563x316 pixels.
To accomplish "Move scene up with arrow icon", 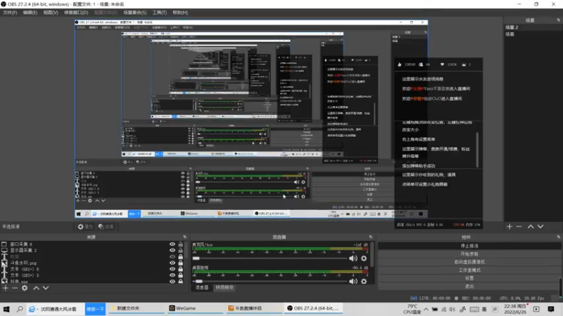I will pos(531,226).
